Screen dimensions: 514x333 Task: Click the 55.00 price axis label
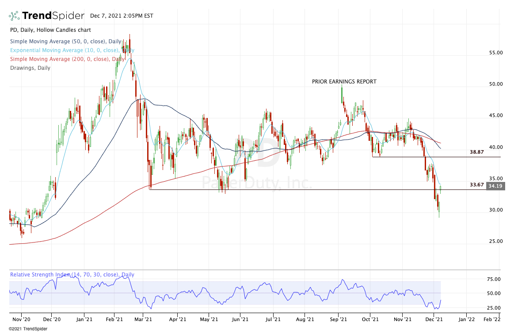pos(496,53)
